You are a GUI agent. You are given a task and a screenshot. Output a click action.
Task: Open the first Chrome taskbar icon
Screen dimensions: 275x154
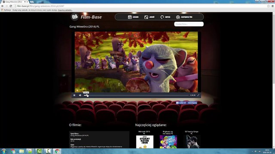pyautogui.click(x=13, y=151)
